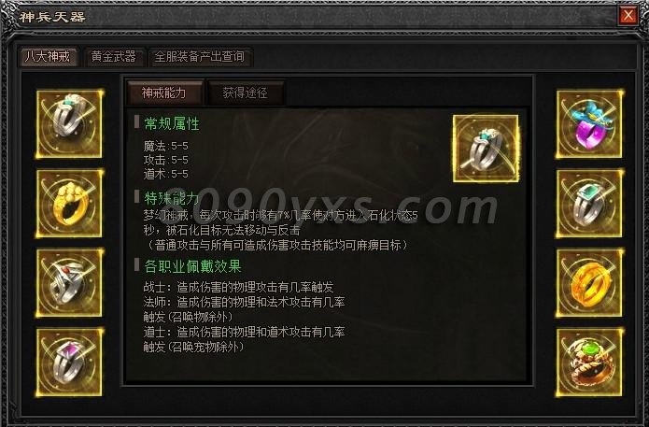Click the large ring preview in detail panel
Image resolution: width=649 pixels, height=427 pixels.
486,149
